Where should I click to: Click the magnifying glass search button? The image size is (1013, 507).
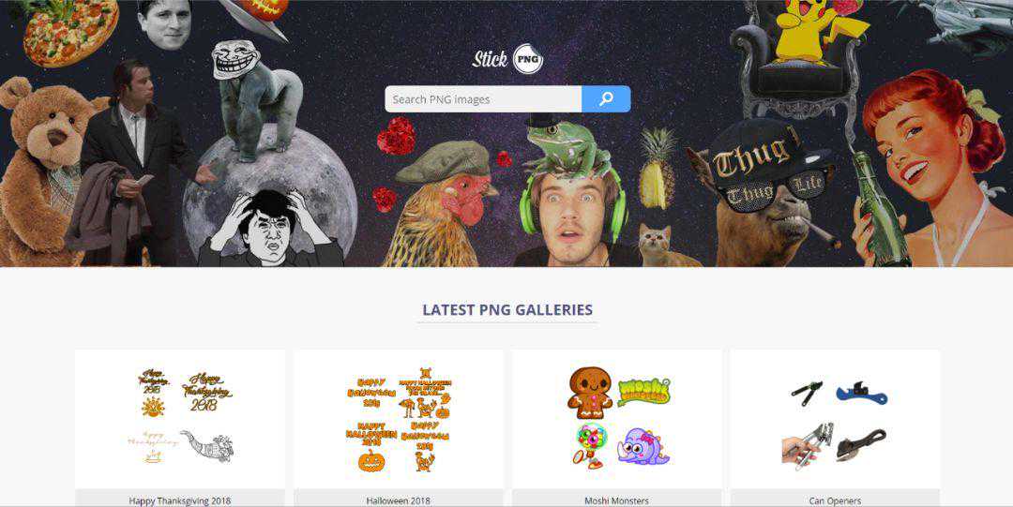(606, 98)
